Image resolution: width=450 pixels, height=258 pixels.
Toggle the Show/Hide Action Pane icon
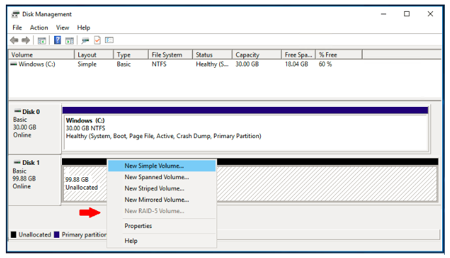click(69, 40)
